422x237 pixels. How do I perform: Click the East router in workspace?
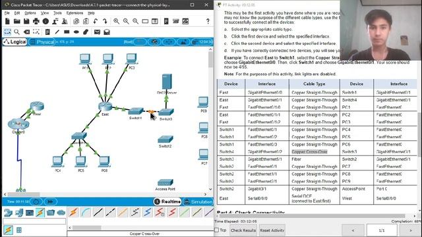105,107
